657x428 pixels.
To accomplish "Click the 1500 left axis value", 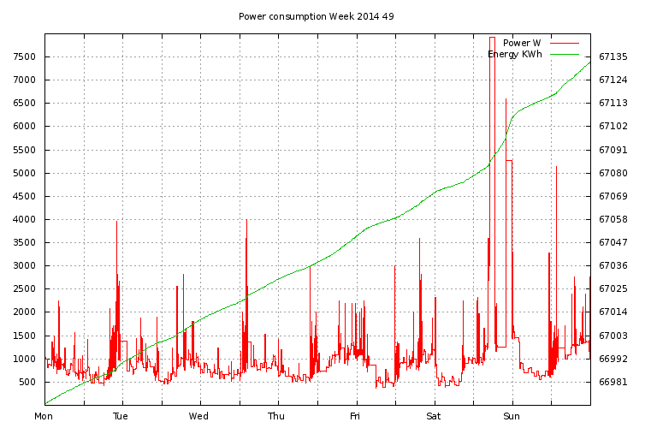I will [24, 336].
